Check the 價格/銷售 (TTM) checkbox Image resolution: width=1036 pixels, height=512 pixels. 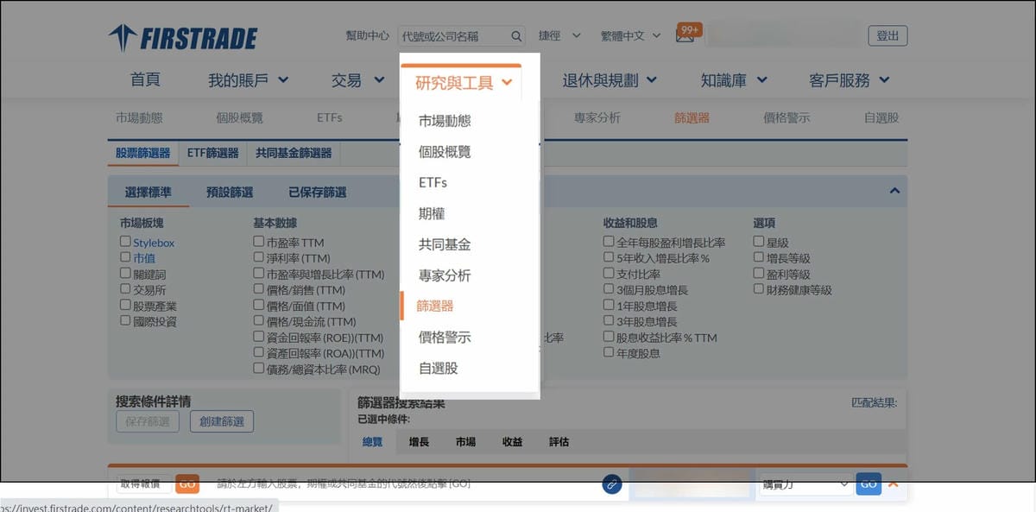pyautogui.click(x=259, y=289)
